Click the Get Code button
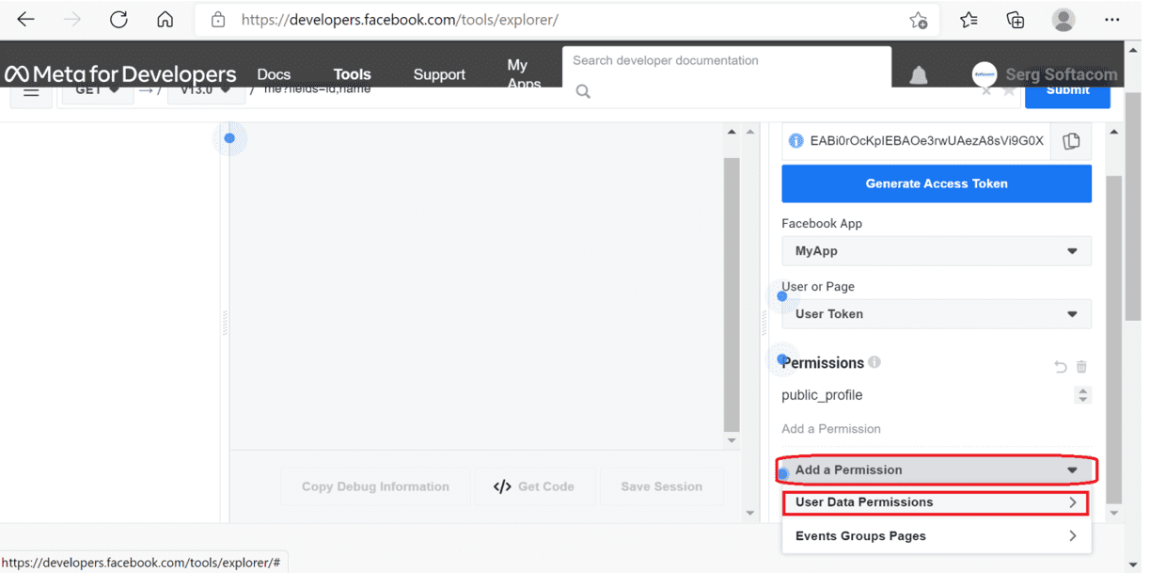 (x=534, y=486)
